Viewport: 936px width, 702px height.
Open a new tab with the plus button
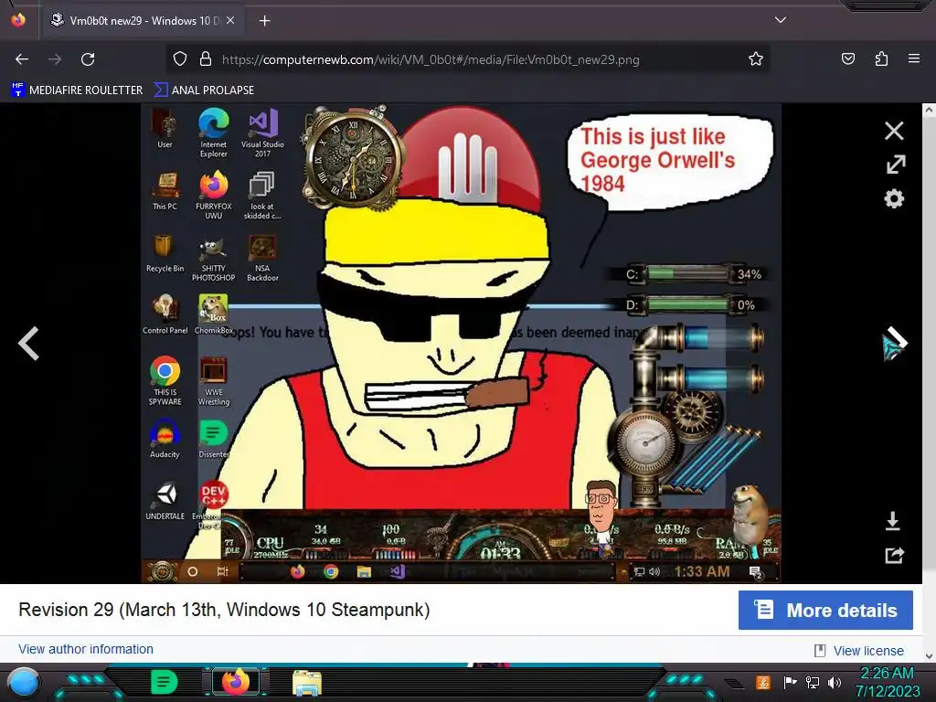click(x=264, y=21)
